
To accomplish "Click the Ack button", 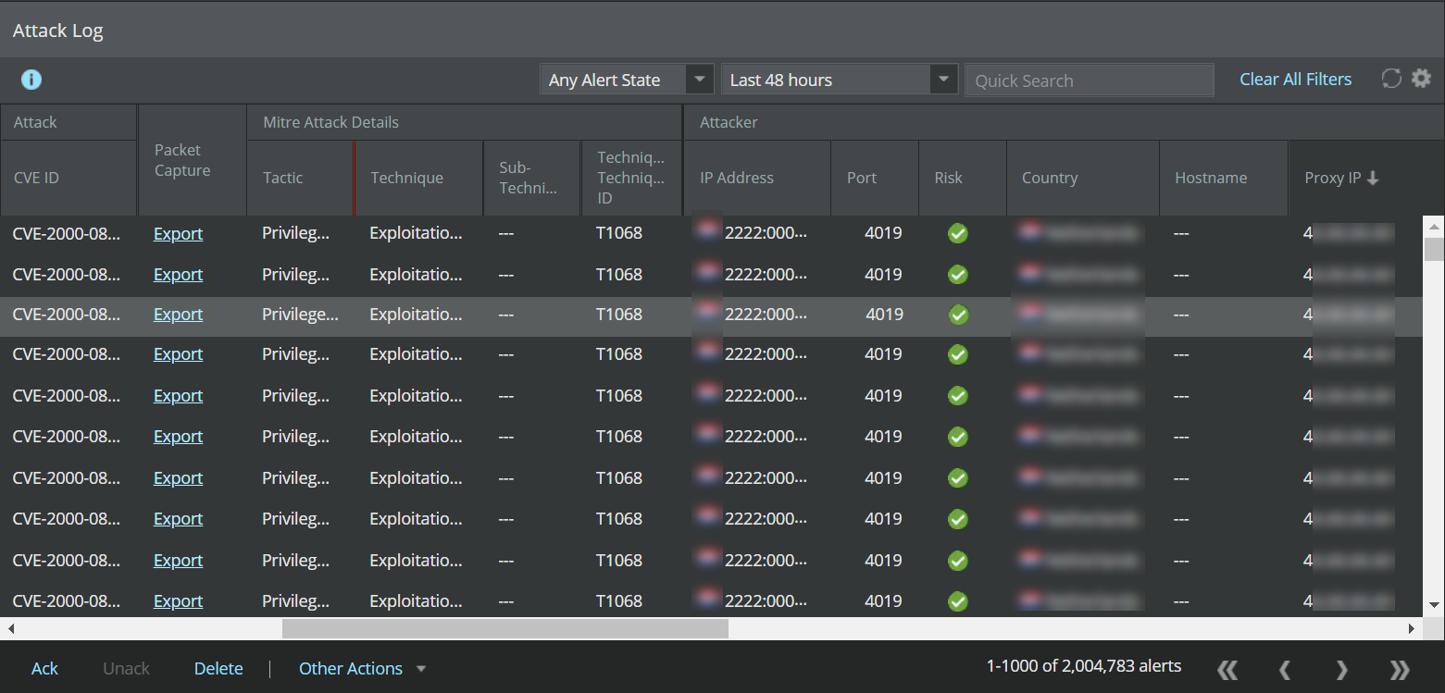I will click(x=44, y=668).
